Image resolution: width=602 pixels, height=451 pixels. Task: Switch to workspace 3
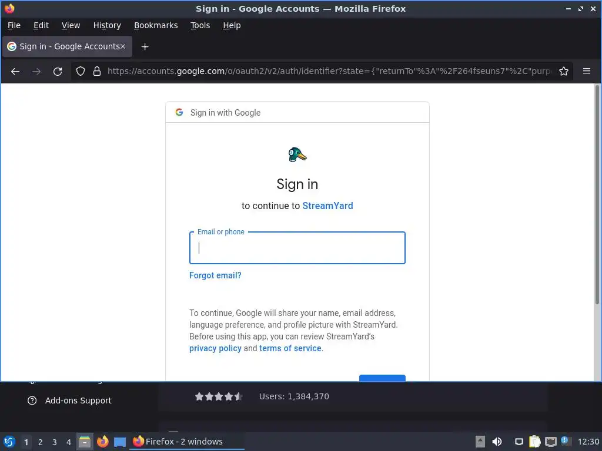click(55, 442)
